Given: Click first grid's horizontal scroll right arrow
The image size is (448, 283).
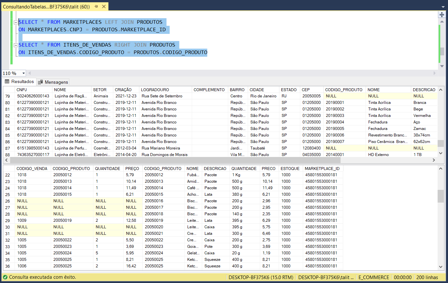Looking at the screenshot, I should pos(434,160).
